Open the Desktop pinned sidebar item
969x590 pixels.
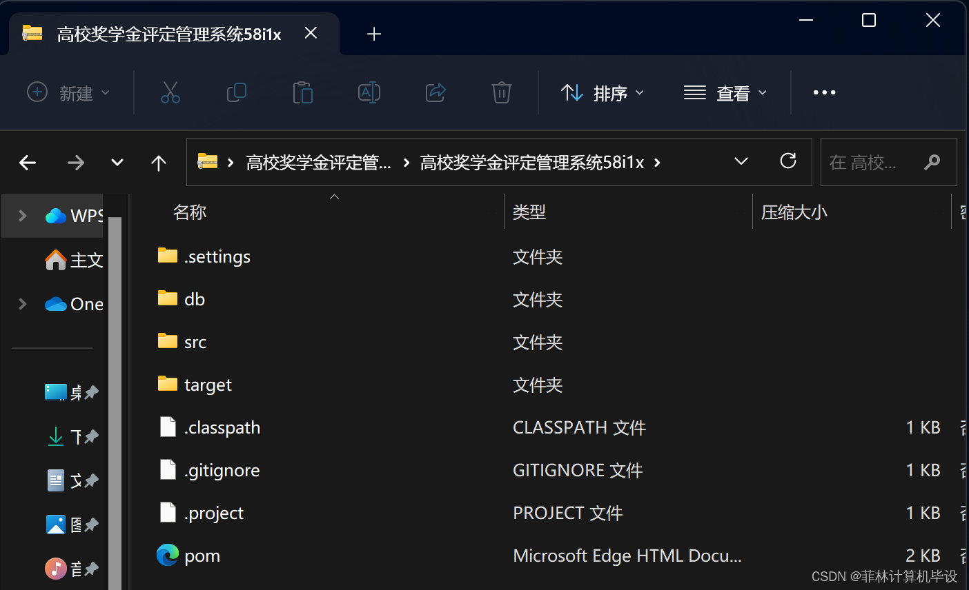click(x=72, y=392)
